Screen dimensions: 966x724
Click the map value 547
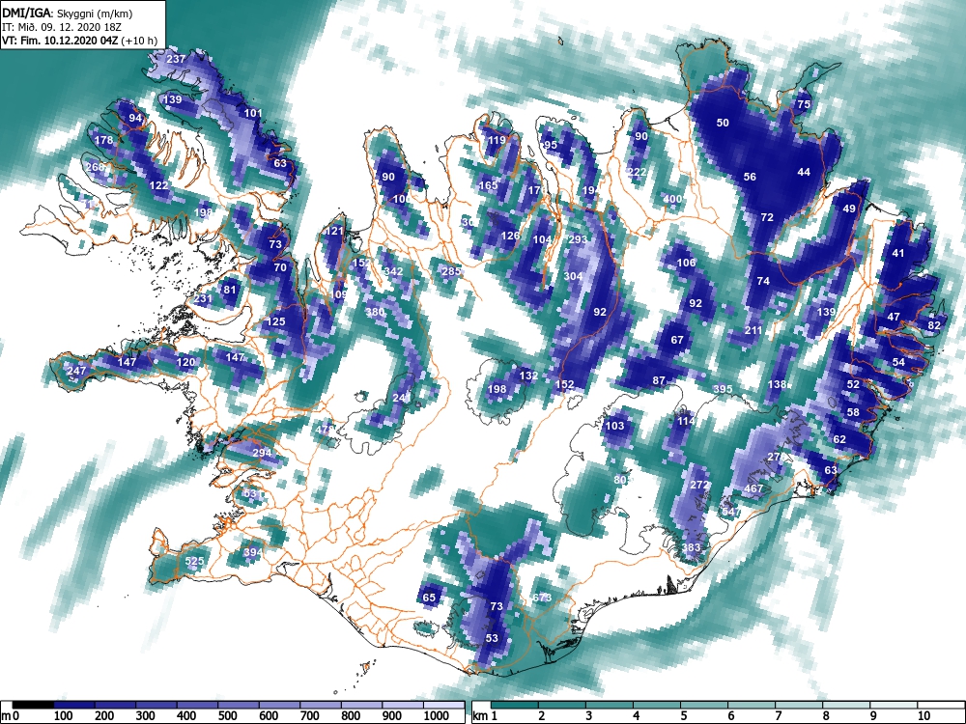pyautogui.click(x=731, y=512)
